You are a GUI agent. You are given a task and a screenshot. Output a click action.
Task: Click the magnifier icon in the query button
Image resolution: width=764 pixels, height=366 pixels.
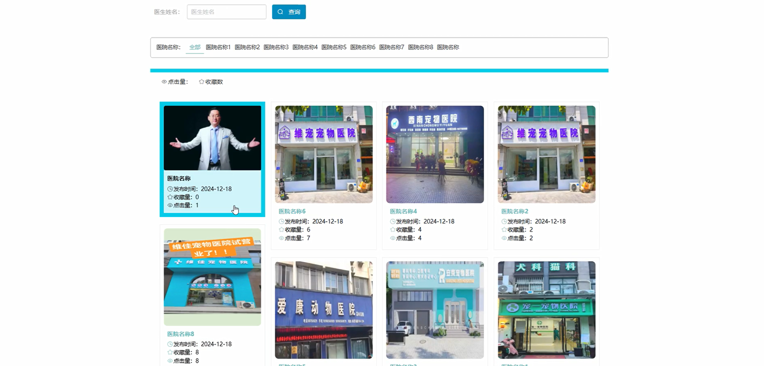point(280,12)
